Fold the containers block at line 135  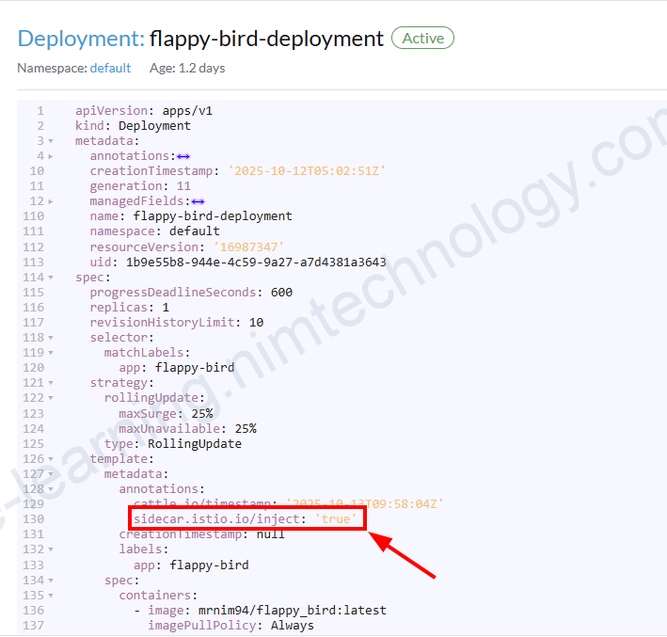click(51, 596)
